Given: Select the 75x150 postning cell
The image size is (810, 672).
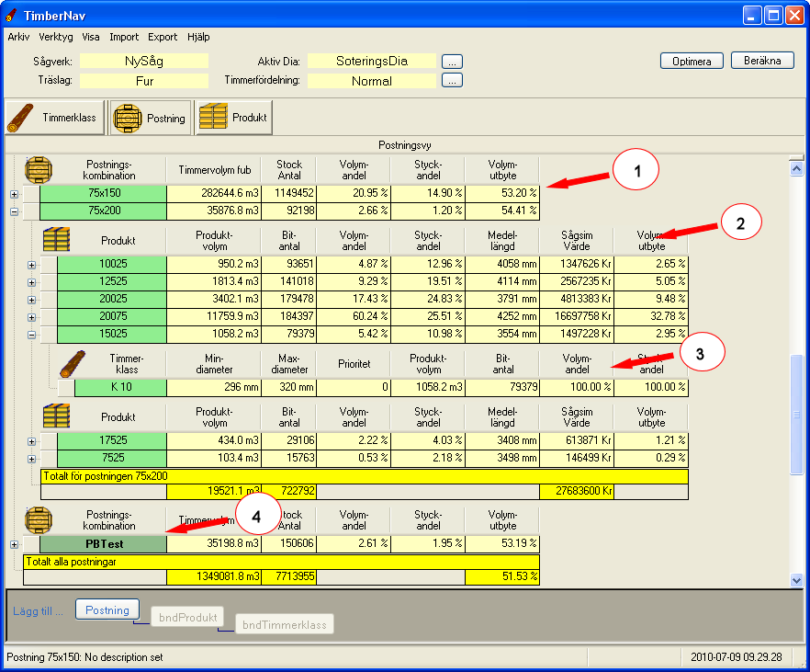Looking at the screenshot, I should tap(104, 194).
